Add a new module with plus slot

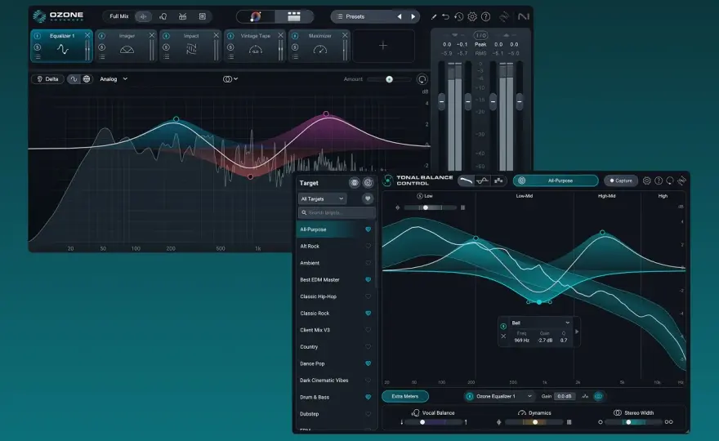(x=383, y=46)
